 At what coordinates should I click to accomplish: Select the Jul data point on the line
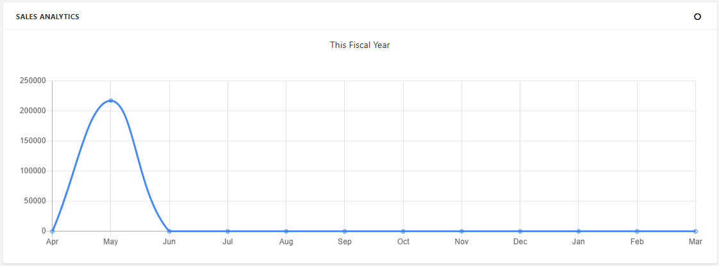click(227, 231)
